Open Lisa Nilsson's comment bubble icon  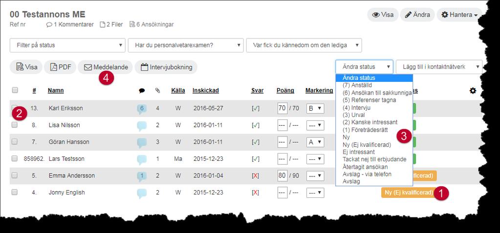point(142,126)
